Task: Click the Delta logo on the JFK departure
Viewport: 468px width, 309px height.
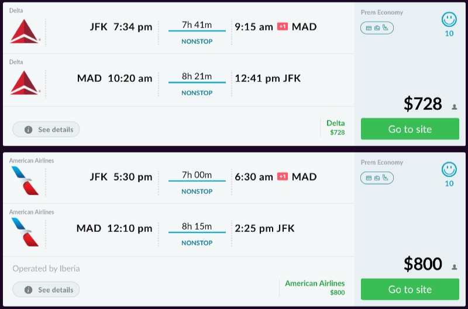Action: click(25, 31)
